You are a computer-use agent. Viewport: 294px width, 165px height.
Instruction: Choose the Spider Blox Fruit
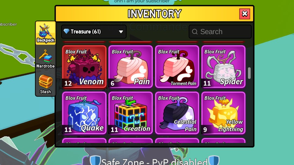223,67
